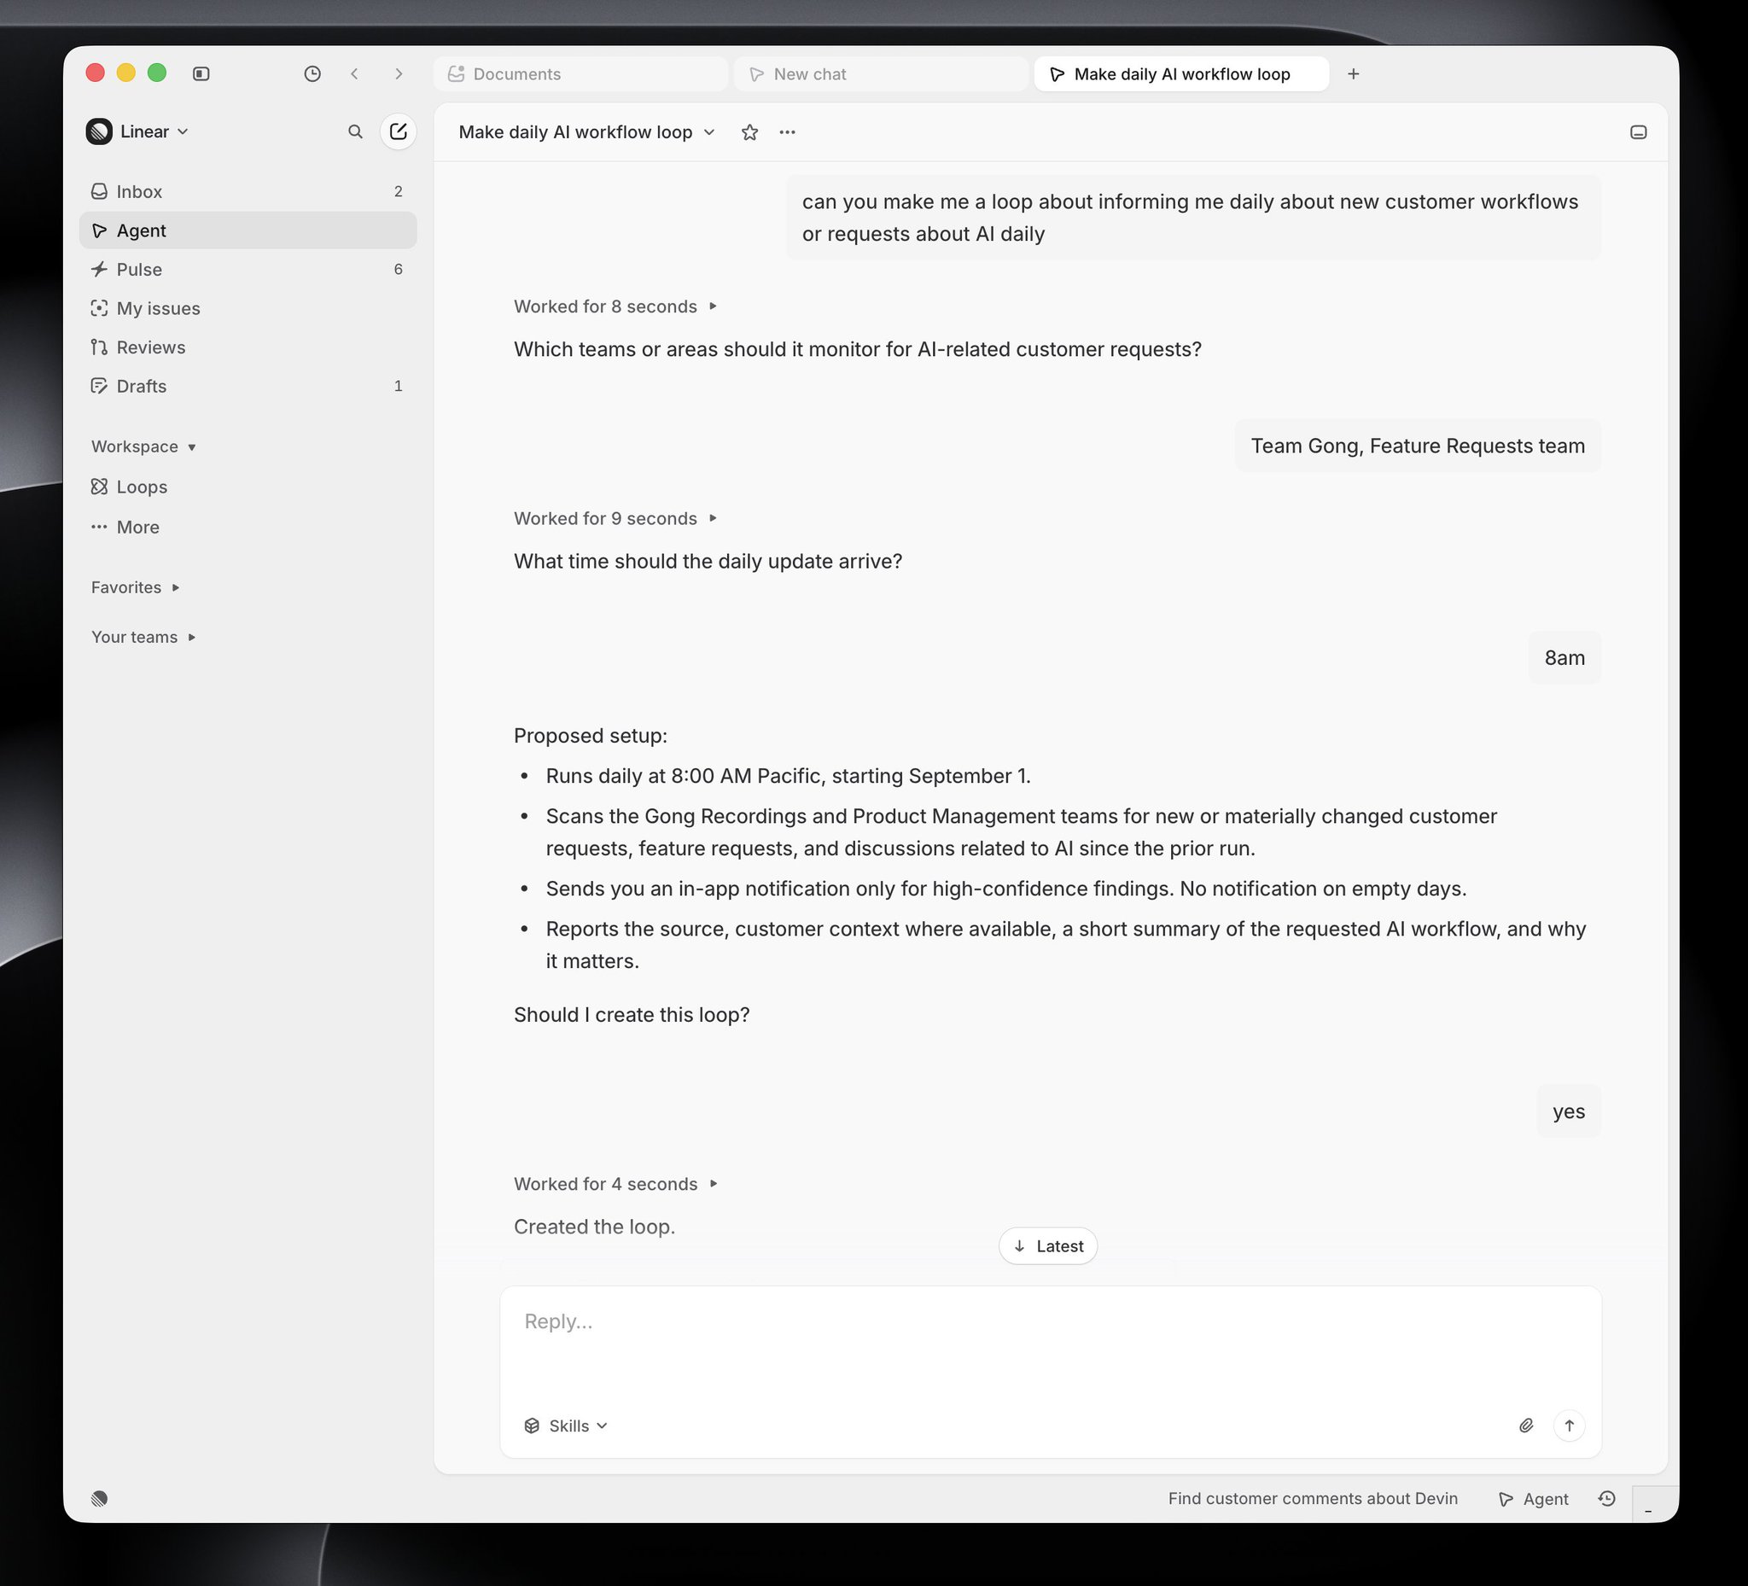Open the Skills dropdown
Image resolution: width=1748 pixels, height=1586 pixels.
(x=566, y=1426)
